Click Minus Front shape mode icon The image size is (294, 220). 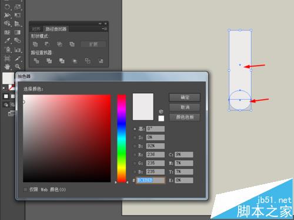point(47,44)
